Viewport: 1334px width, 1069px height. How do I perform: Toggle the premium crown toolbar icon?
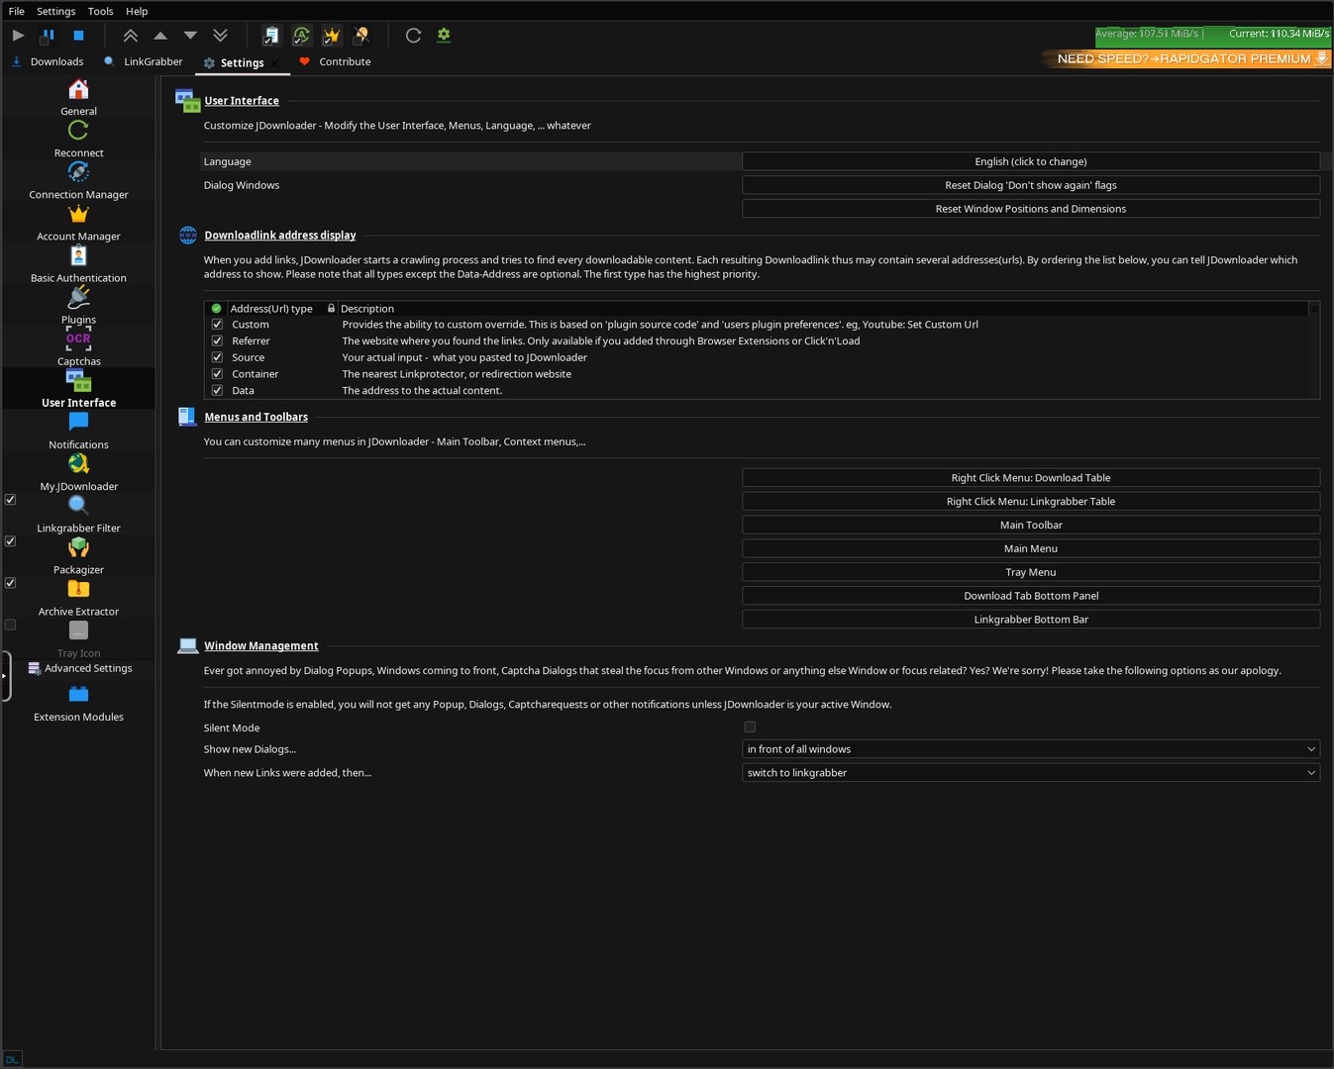tap(331, 35)
